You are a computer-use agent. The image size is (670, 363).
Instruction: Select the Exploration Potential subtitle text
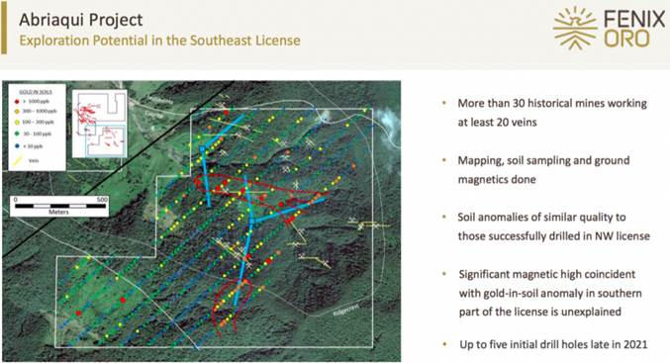click(159, 41)
